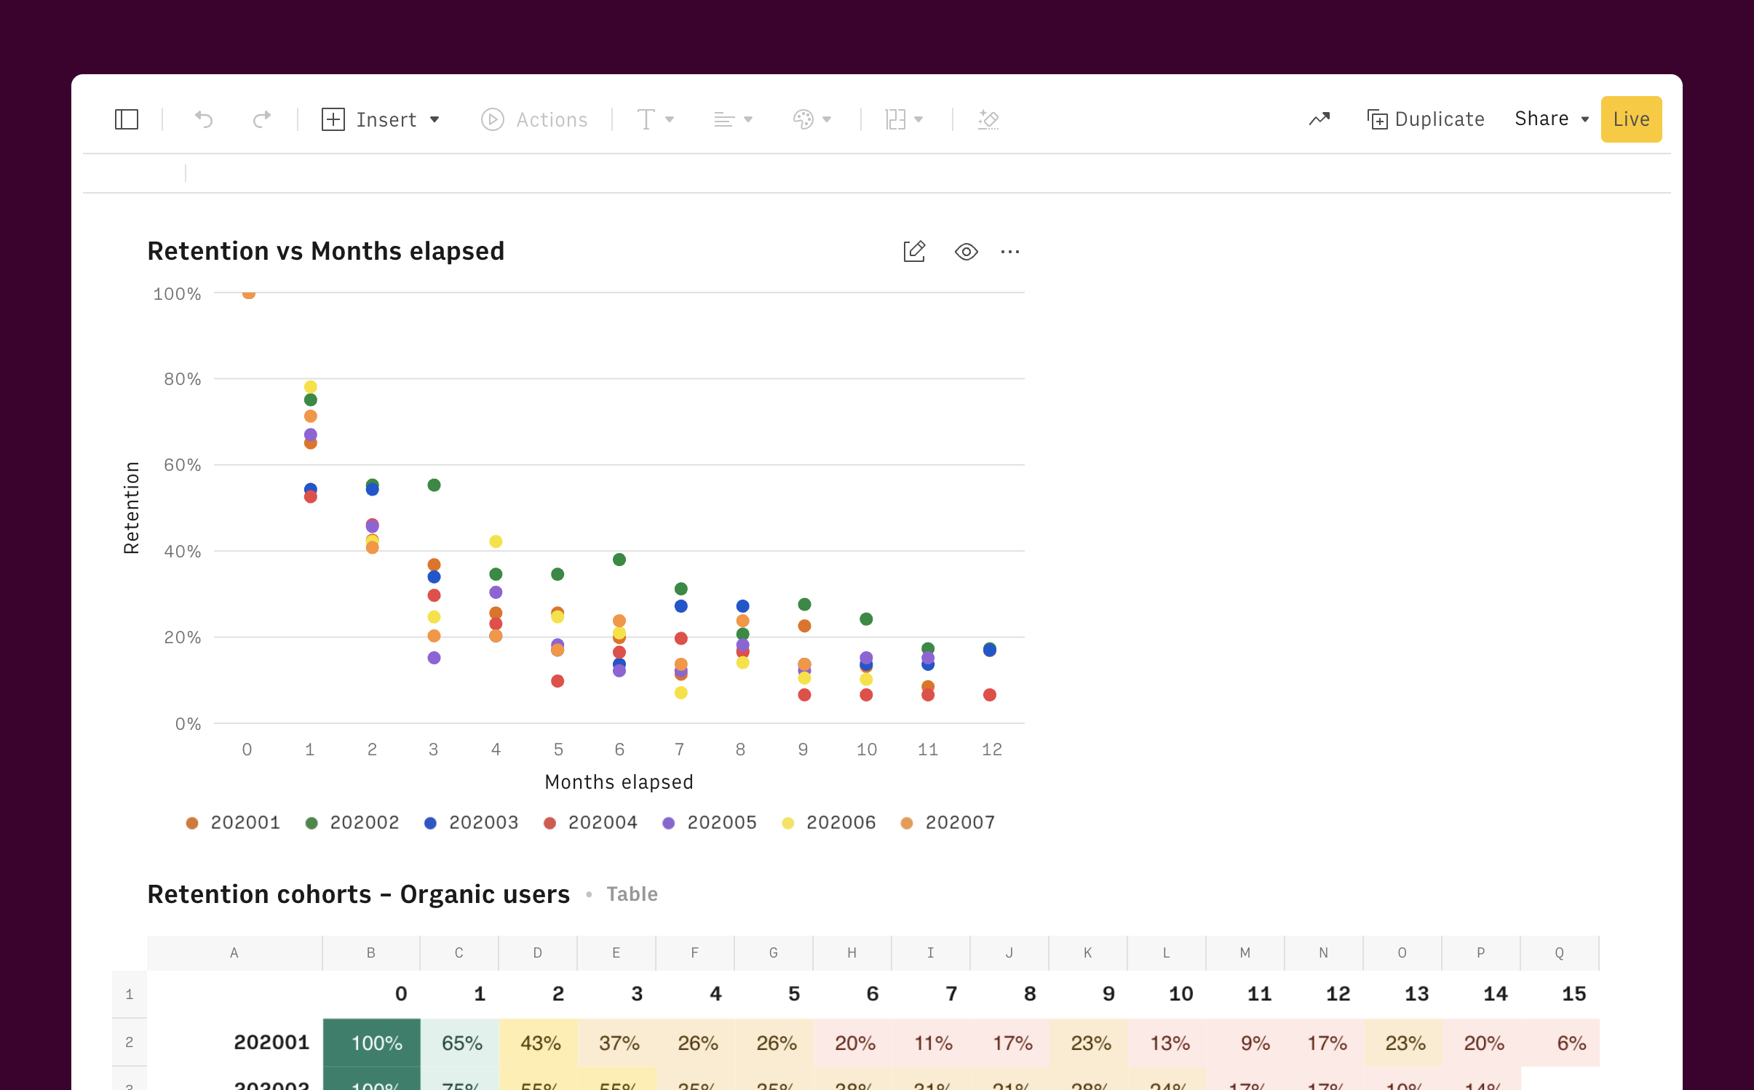Click the Actions play icon

(x=493, y=119)
